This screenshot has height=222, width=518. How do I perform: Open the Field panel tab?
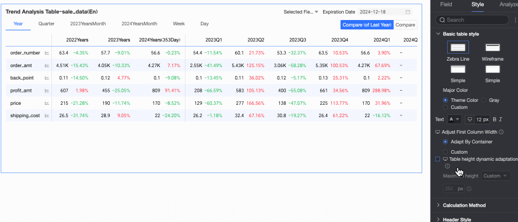[x=446, y=4]
